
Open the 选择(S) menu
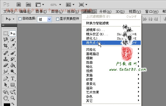[73, 11]
